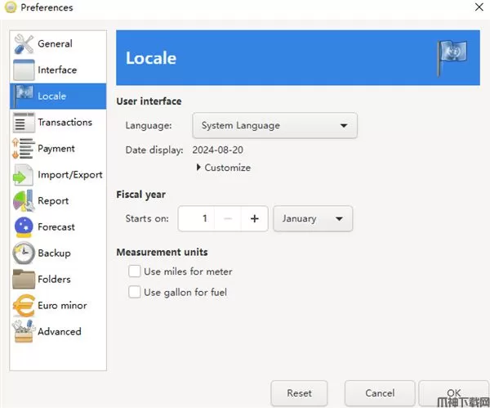Click the Measurement units heading
The width and height of the screenshot is (490, 408).
point(162,252)
